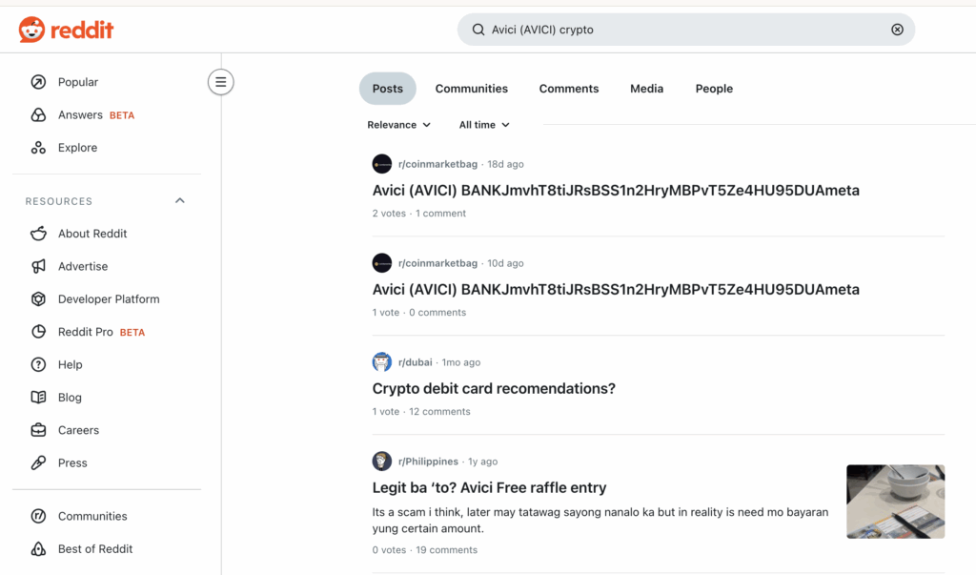Click the Reddit logo in header
Viewport: 976px width, 575px height.
pyautogui.click(x=66, y=30)
